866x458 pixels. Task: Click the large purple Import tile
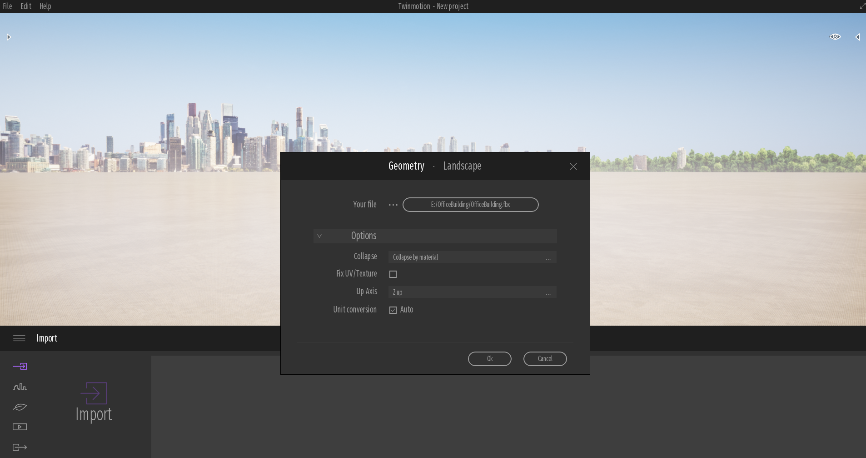pos(94,402)
